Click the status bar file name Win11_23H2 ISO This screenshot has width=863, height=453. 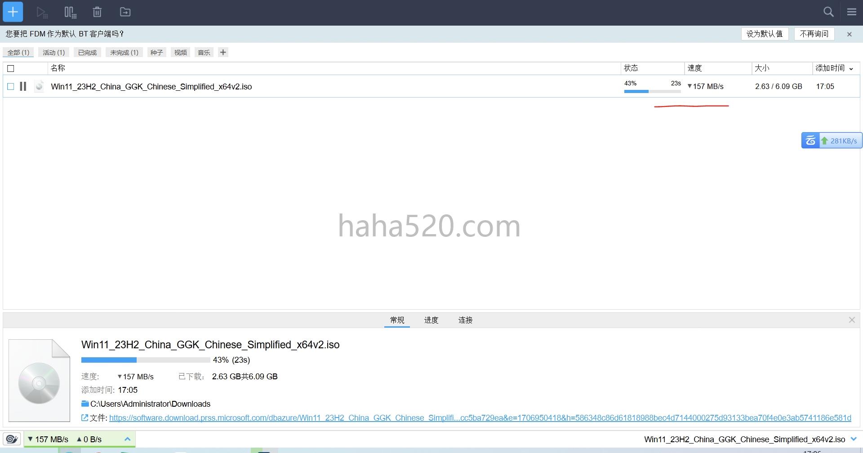pyautogui.click(x=744, y=439)
